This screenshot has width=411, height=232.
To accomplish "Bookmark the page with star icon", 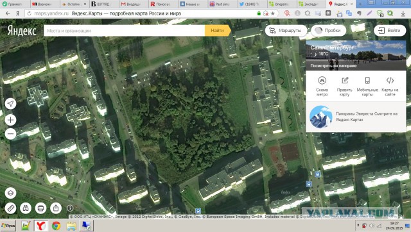I will point(273,13).
